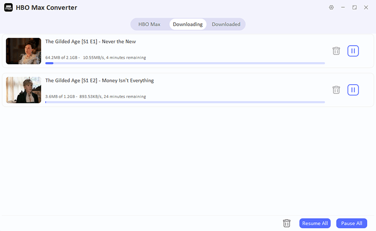Click the 64.2MB of 2.1GB status text
376x231 pixels.
[x=96, y=57]
